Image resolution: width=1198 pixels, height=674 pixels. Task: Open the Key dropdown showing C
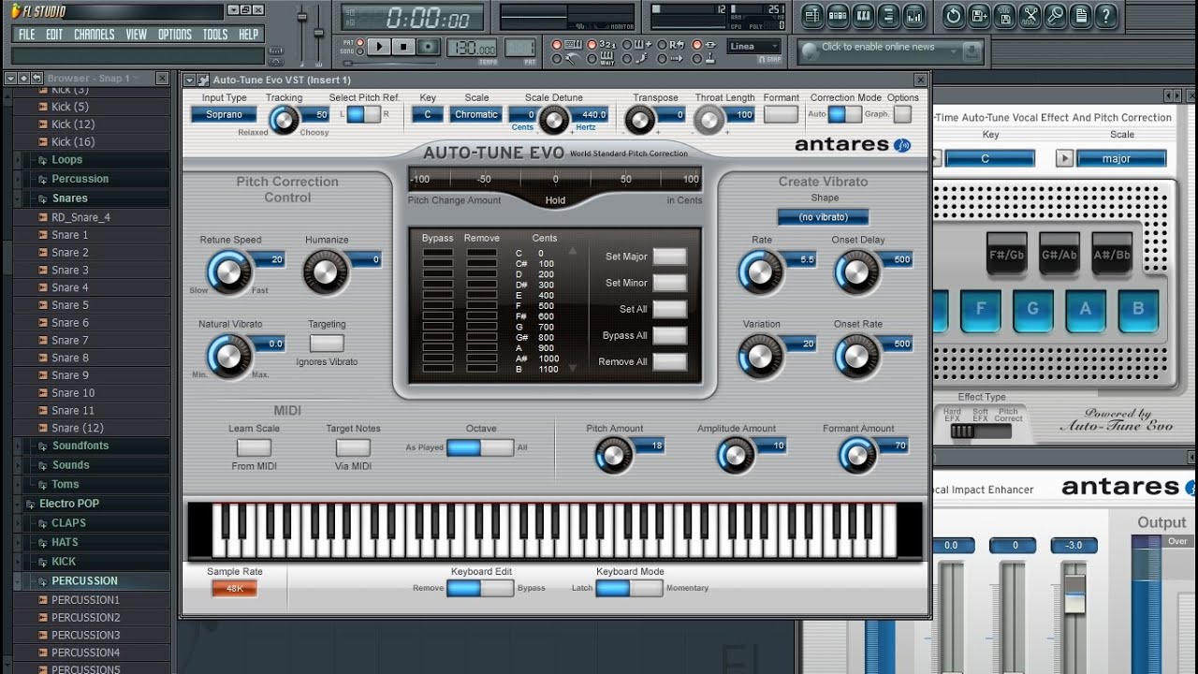(428, 114)
